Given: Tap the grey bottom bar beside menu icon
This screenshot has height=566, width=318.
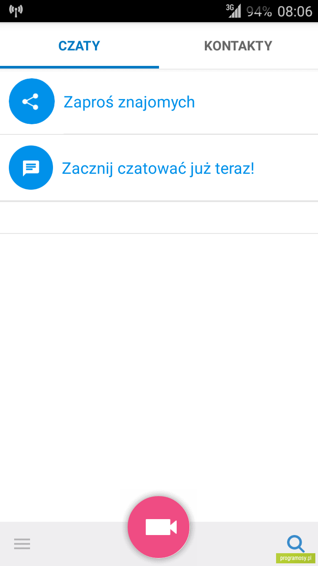Looking at the screenshot, I should (79, 544).
